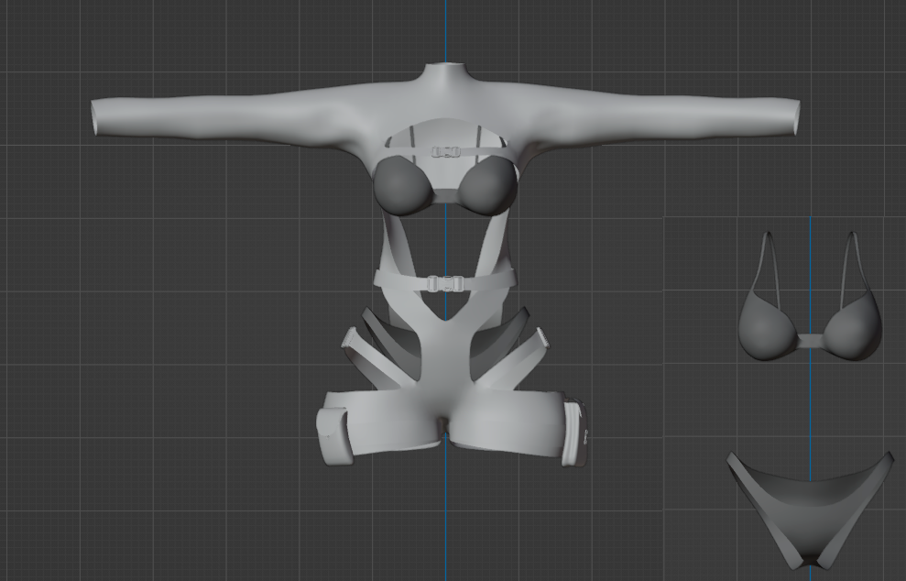Image resolution: width=906 pixels, height=581 pixels.
Task: Click the waist belt buckle clasp
Action: click(x=446, y=284)
